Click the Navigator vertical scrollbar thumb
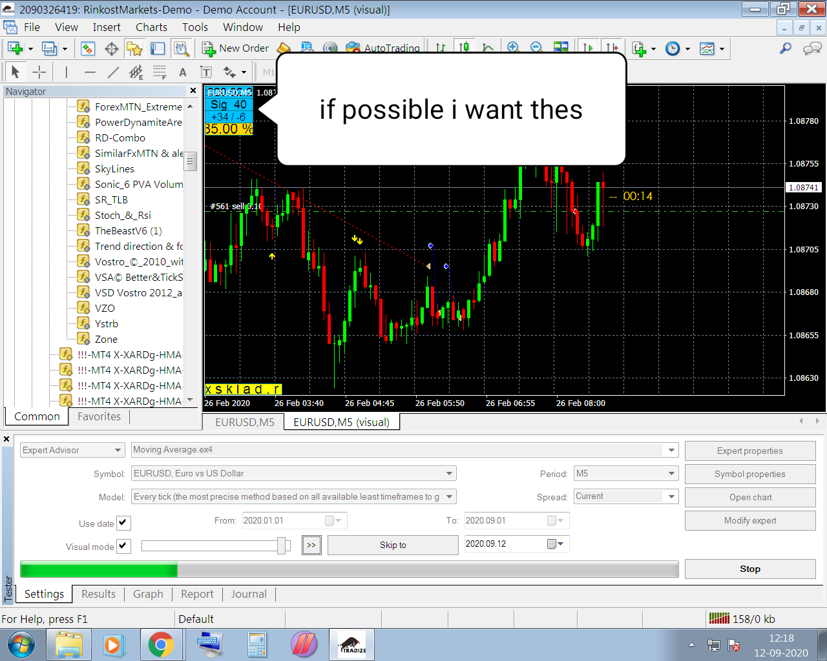This screenshot has height=661, width=827. (191, 160)
